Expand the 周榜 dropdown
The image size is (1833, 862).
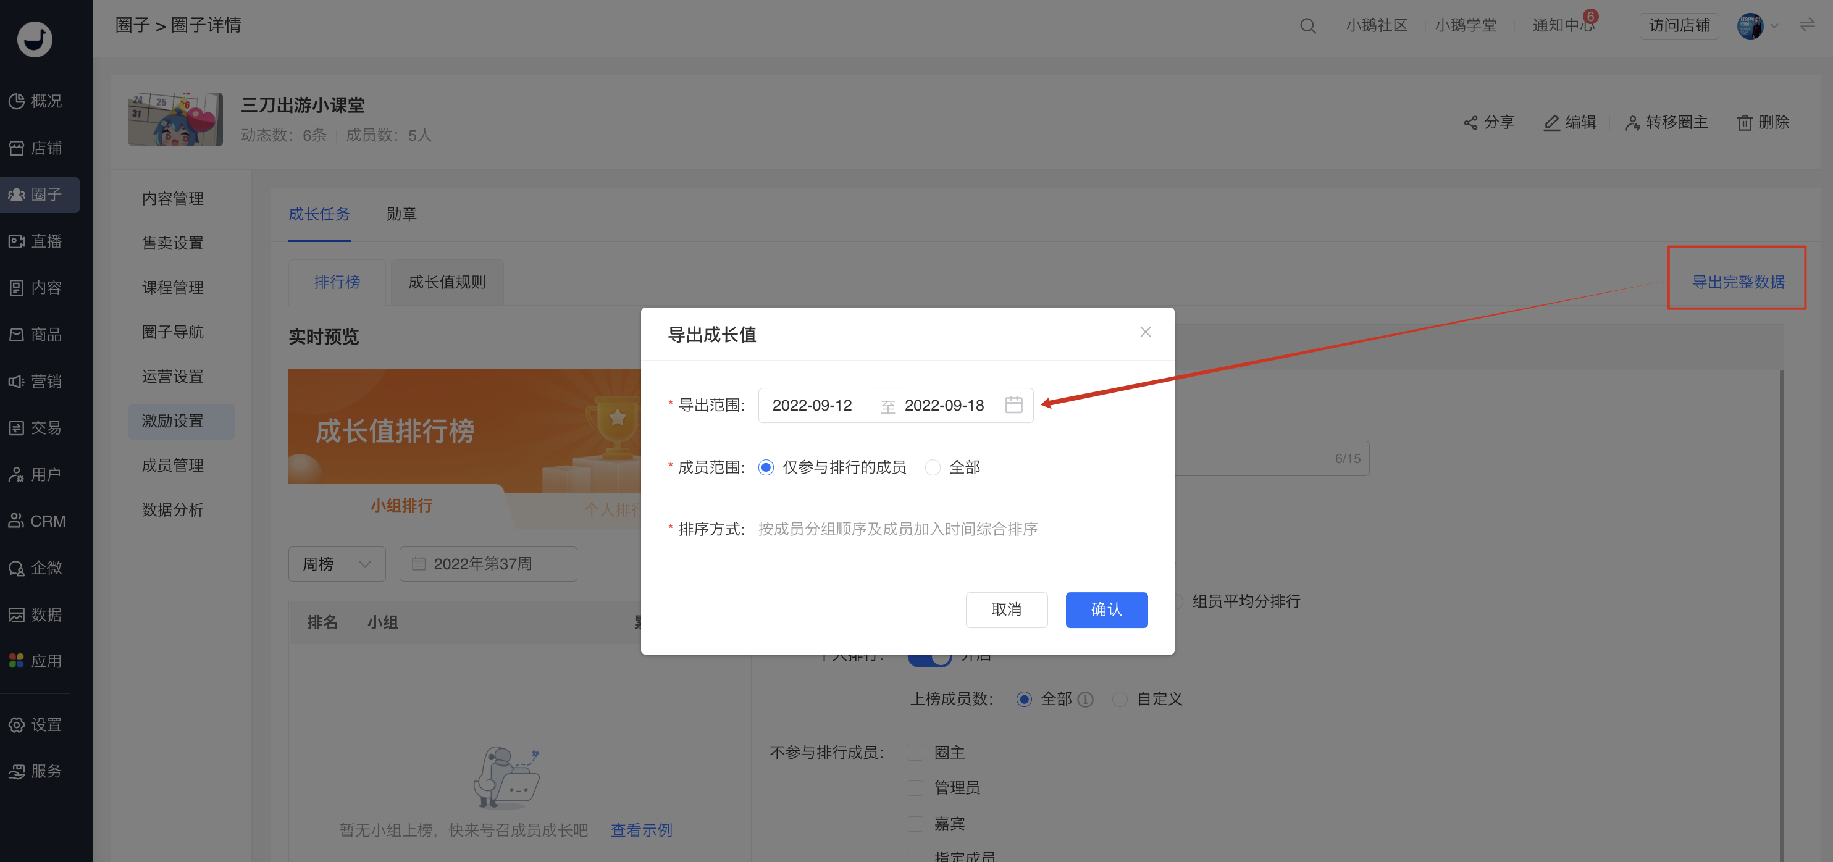click(337, 564)
